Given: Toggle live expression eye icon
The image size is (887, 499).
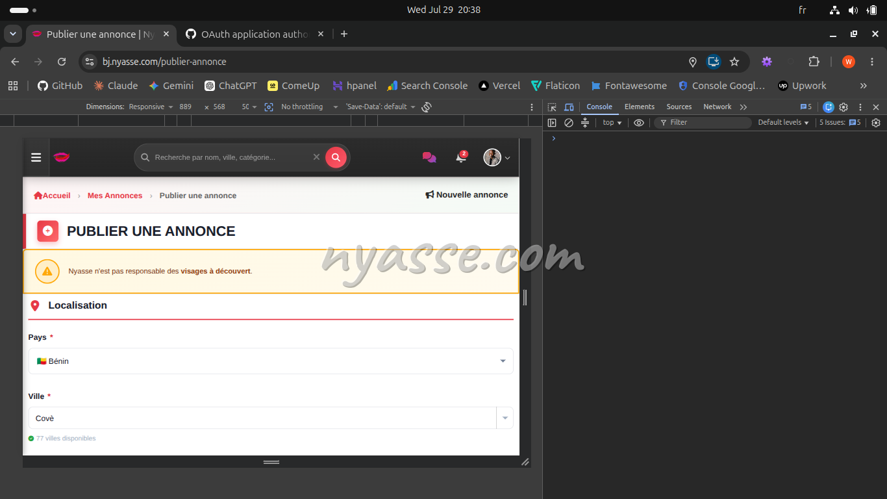Looking at the screenshot, I should pyautogui.click(x=639, y=122).
